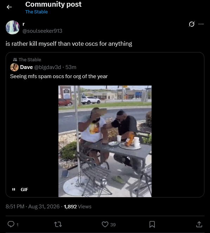210x233 pixels.
Task: Bookmark this post
Action: click(152, 224)
